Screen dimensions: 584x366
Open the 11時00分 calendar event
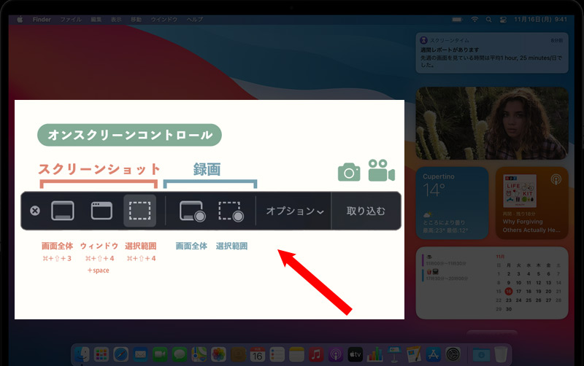click(446, 260)
